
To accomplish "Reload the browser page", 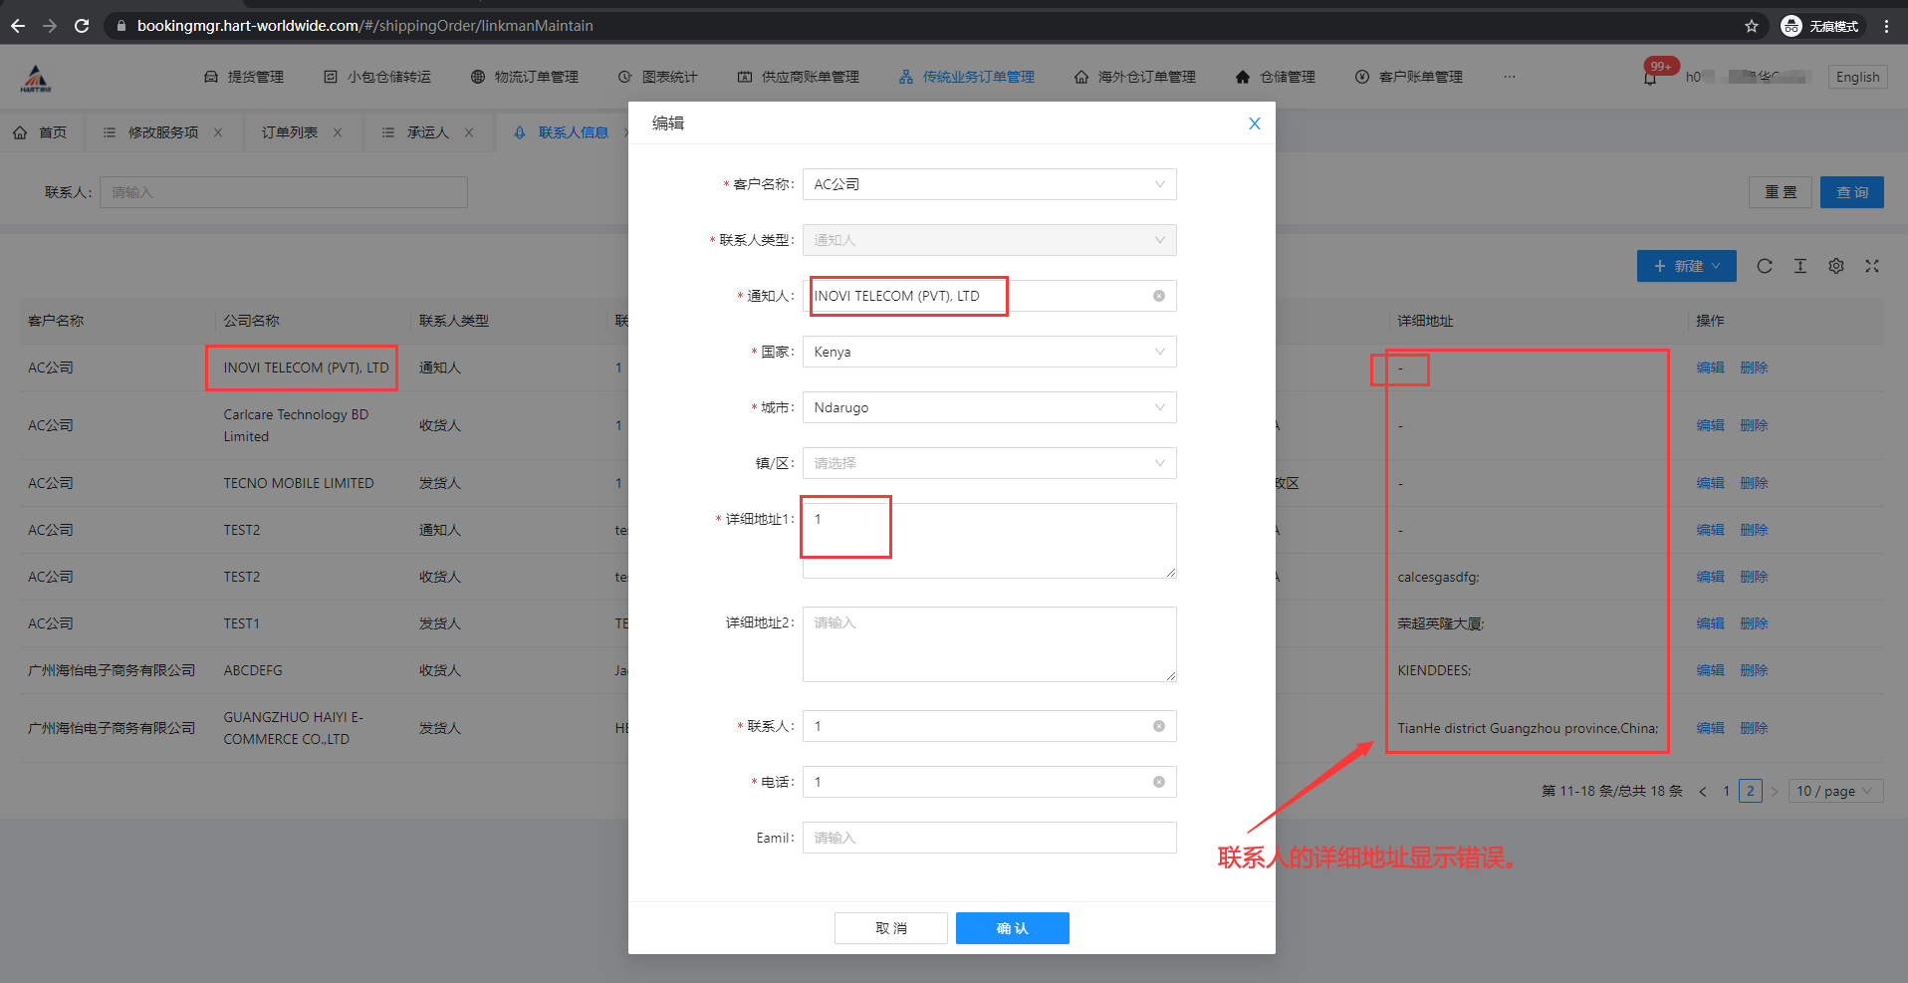I will click(82, 26).
